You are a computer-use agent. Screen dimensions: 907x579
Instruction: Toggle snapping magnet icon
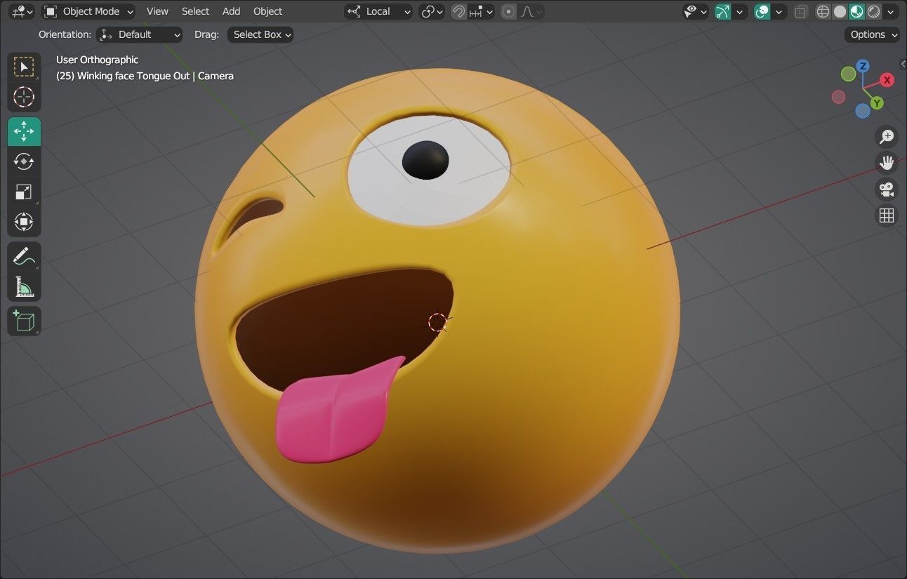click(458, 11)
